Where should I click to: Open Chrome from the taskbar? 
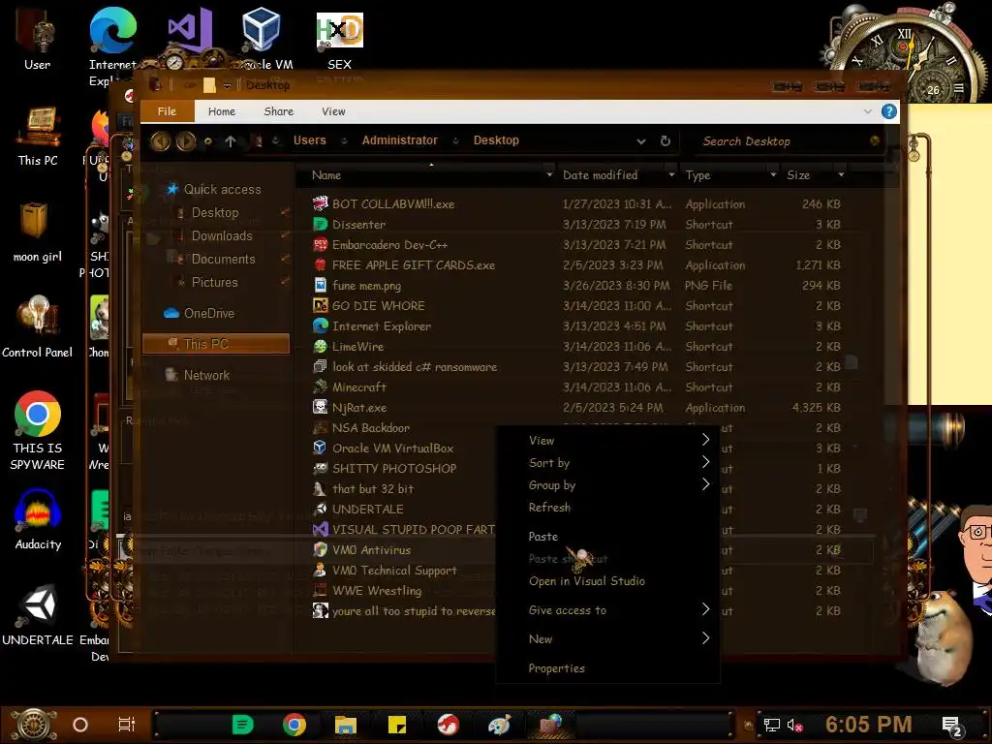(294, 725)
